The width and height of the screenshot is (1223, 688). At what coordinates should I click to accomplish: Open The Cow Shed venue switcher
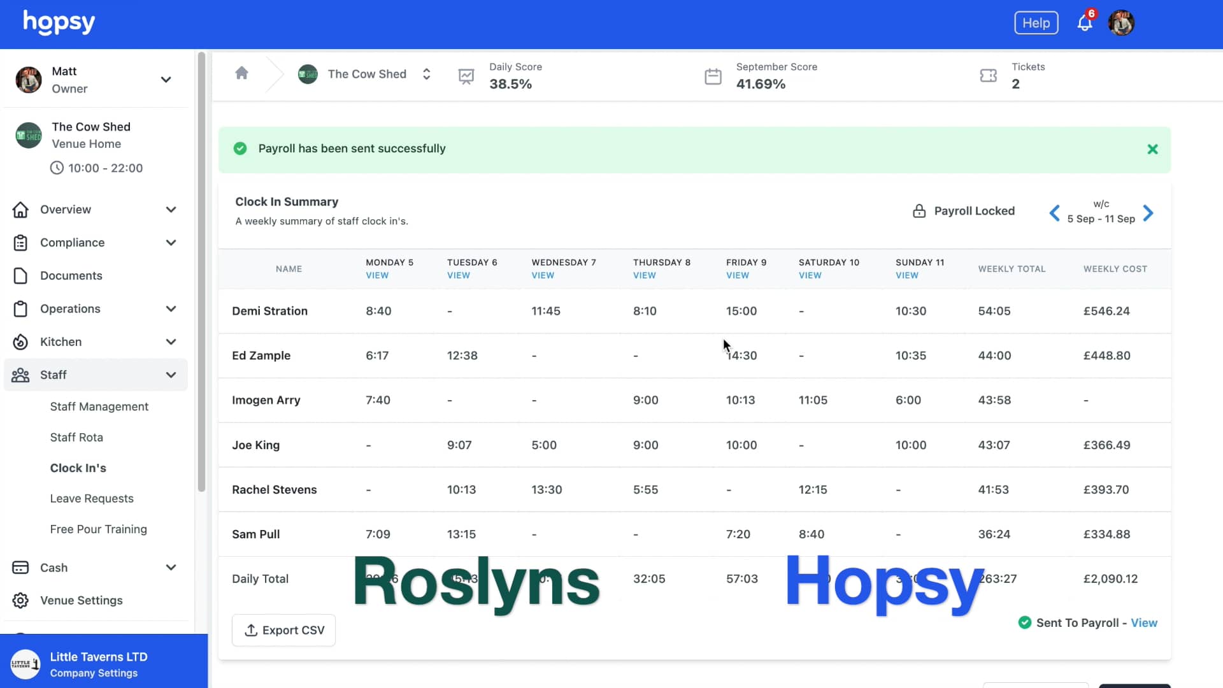click(x=426, y=74)
